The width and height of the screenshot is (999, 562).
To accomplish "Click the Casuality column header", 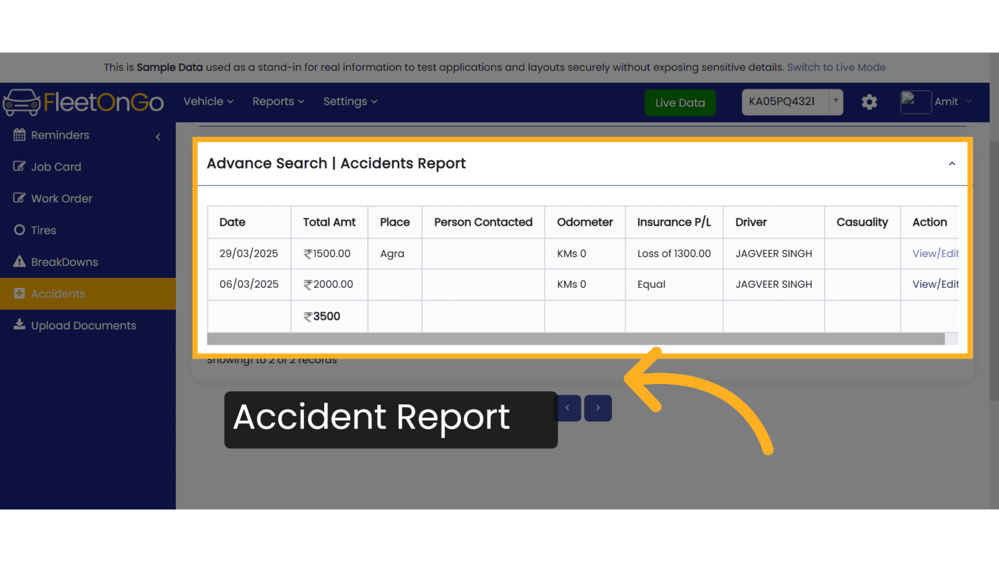I will pos(862,222).
